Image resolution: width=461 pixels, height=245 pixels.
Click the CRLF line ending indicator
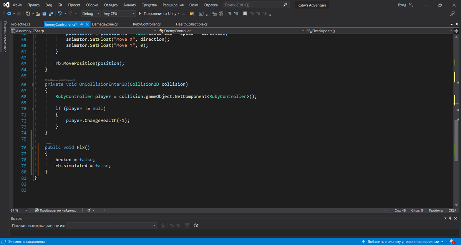(452, 210)
